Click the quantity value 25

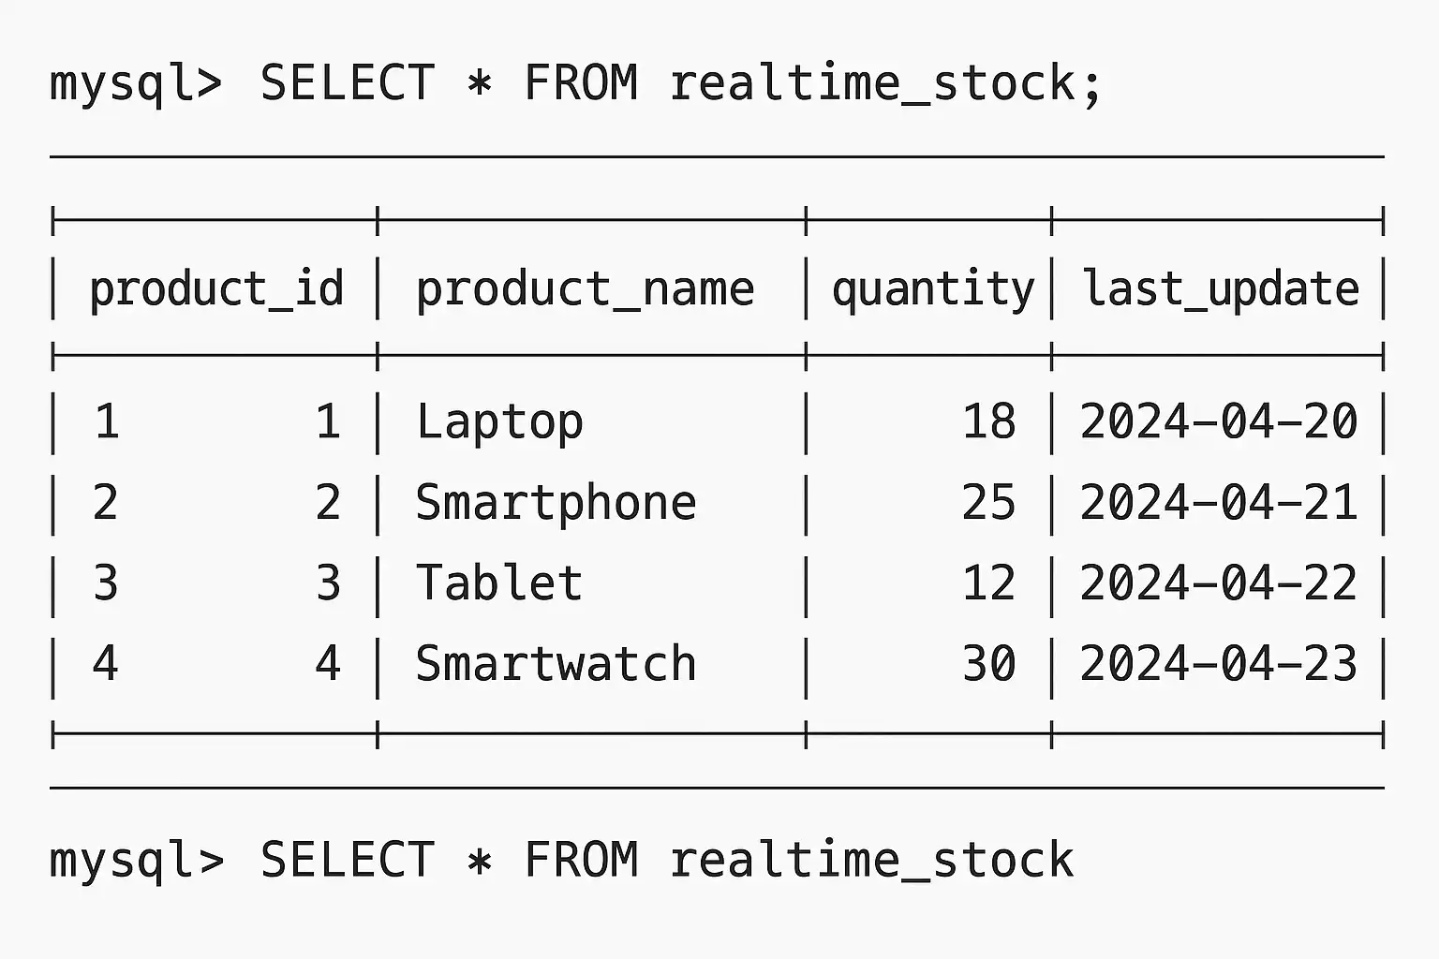coord(988,503)
